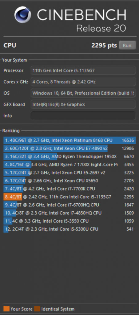
Task: Click the orange Your Score legend swatch
Action: [x=6, y=309]
